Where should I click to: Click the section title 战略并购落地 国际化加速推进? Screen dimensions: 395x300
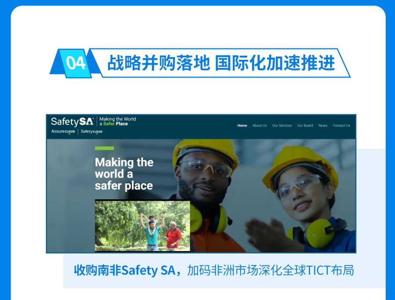tap(221, 63)
